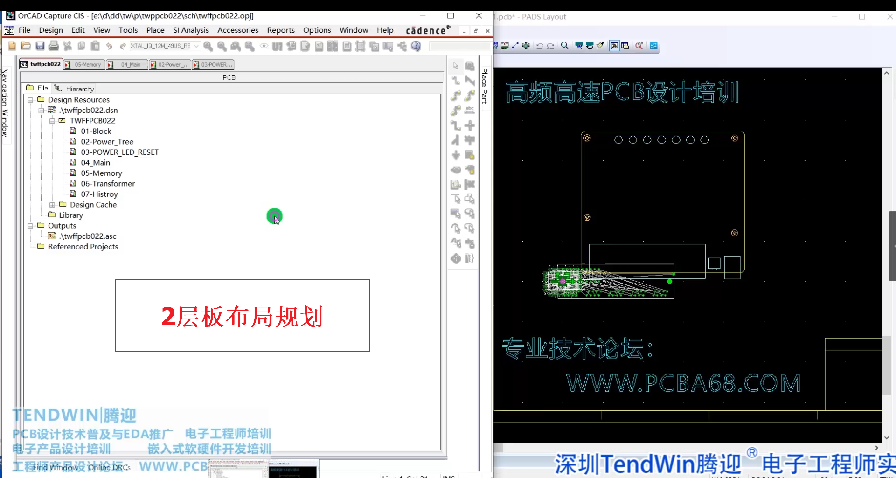Open the Place Part side panel
The image size is (896, 478).
tap(484, 86)
